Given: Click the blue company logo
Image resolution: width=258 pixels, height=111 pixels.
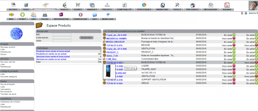Looking at the screenshot, I should [x=16, y=33].
